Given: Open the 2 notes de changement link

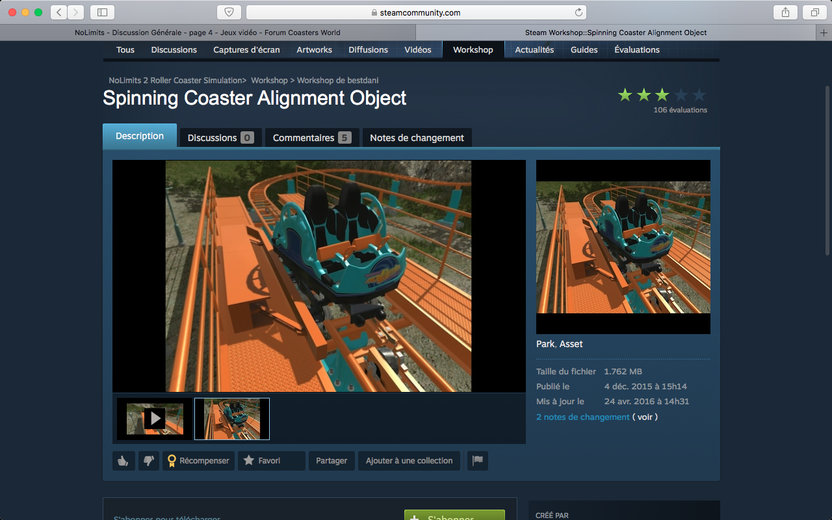Looking at the screenshot, I should click(583, 417).
